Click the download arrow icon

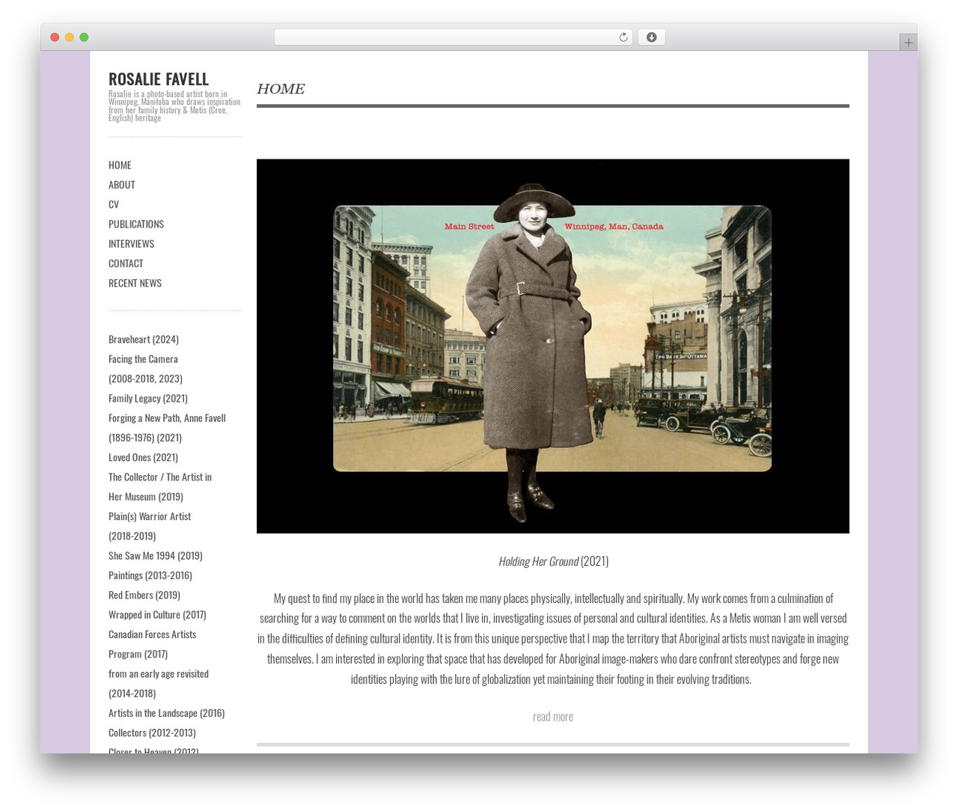pos(651,37)
